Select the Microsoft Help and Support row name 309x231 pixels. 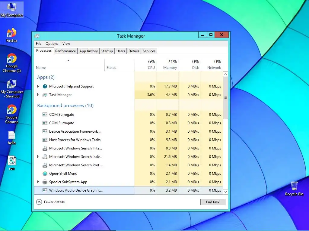pos(71,86)
